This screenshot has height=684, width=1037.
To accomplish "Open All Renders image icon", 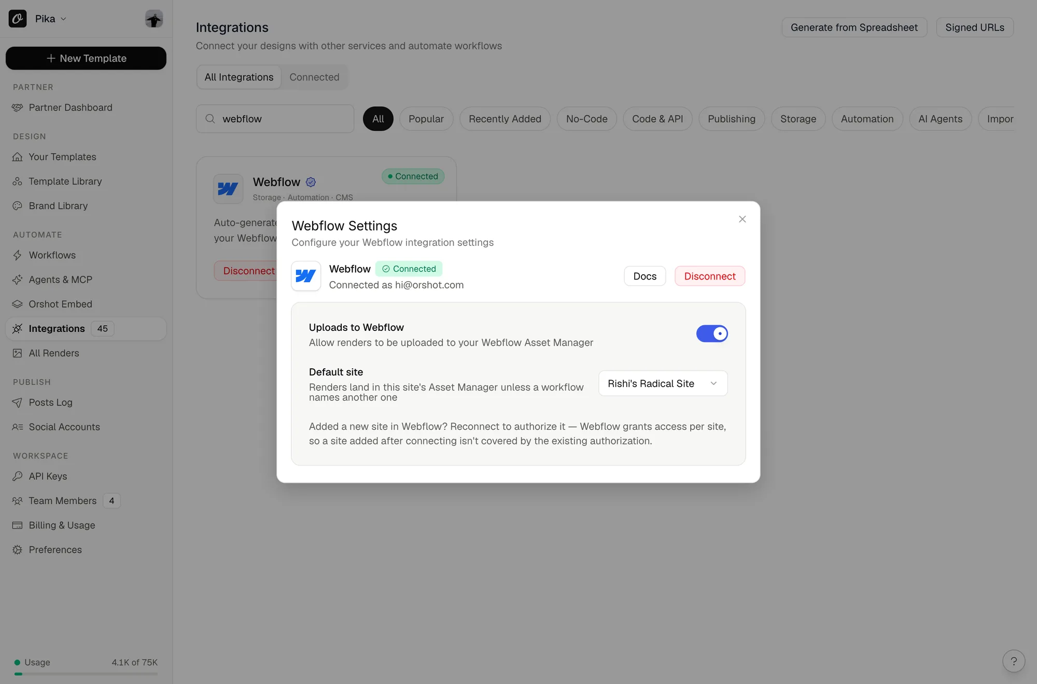I will 18,353.
